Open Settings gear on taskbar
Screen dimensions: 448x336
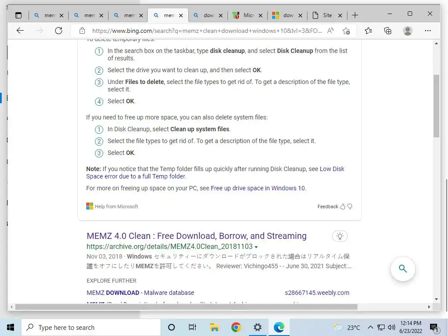(257, 327)
